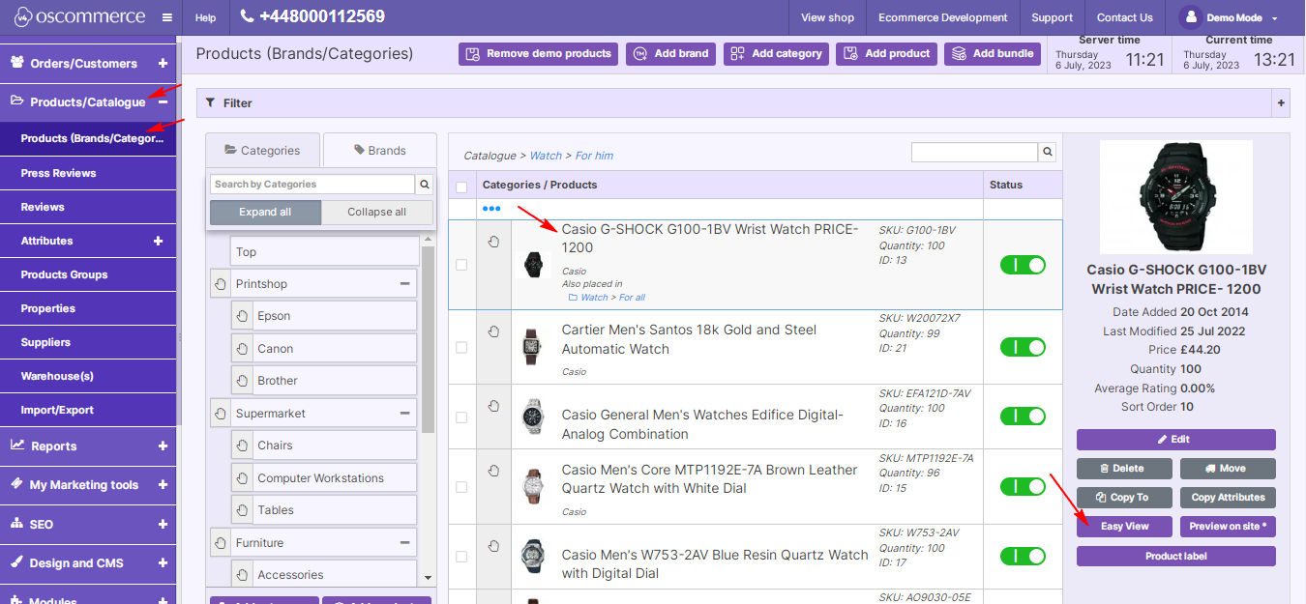Click the search categories magnifier icon
Viewport: 1306px width, 604px height.
425,184
